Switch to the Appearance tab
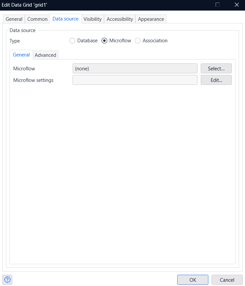 [x=151, y=19]
